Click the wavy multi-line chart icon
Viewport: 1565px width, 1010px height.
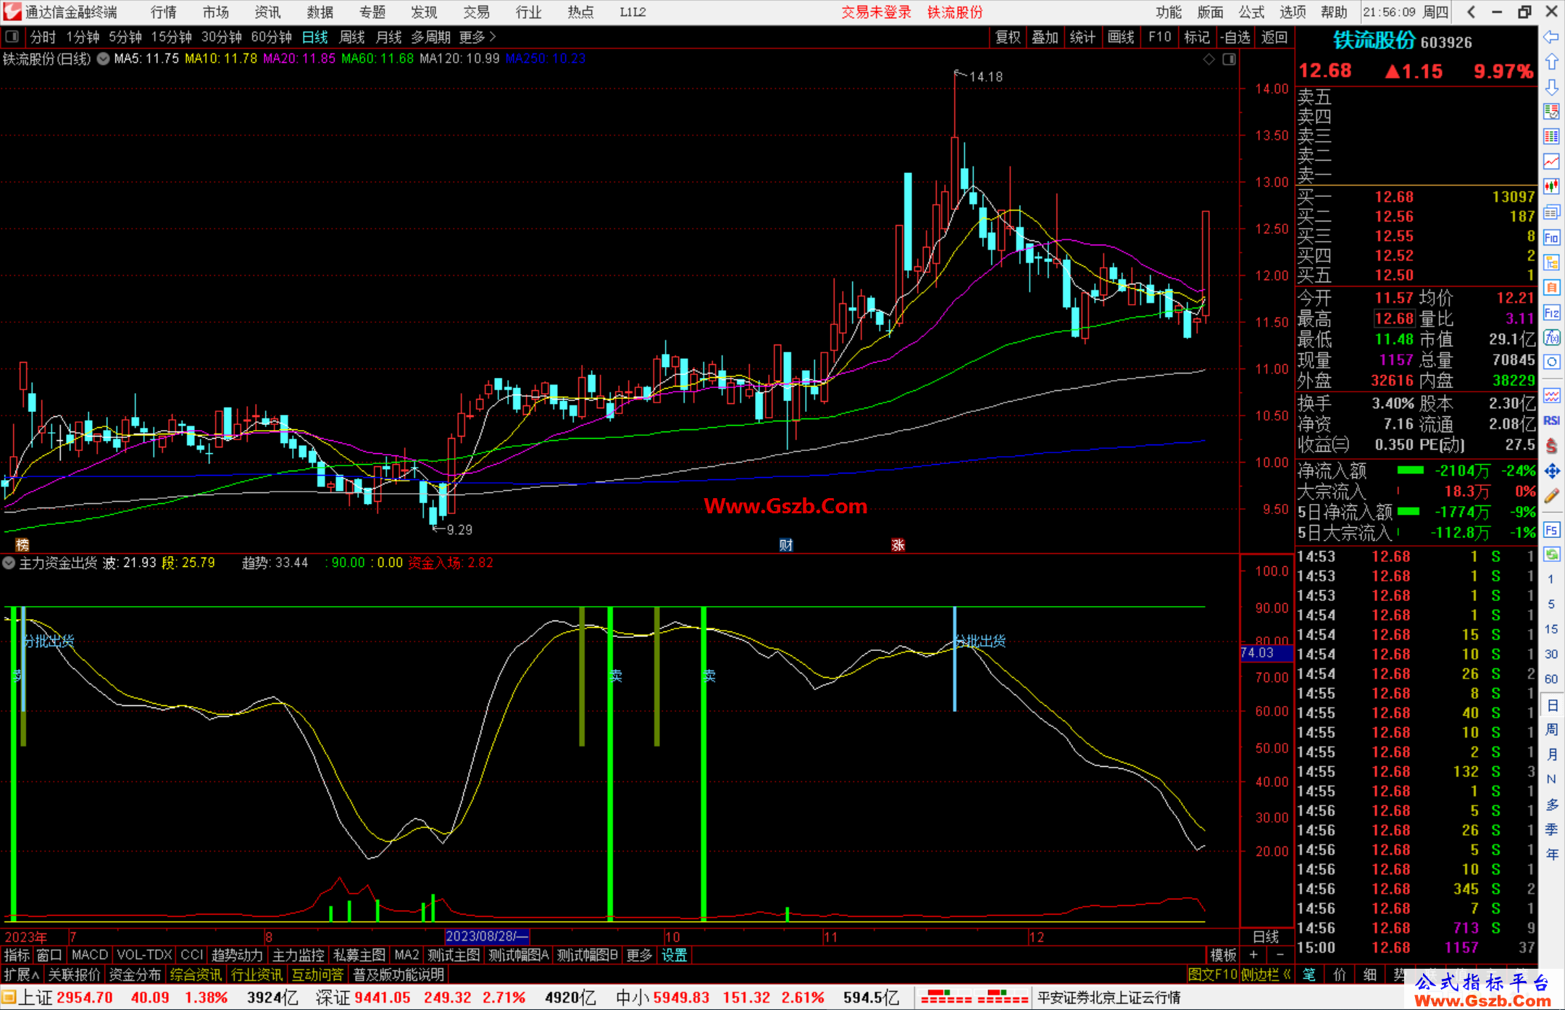click(1551, 395)
